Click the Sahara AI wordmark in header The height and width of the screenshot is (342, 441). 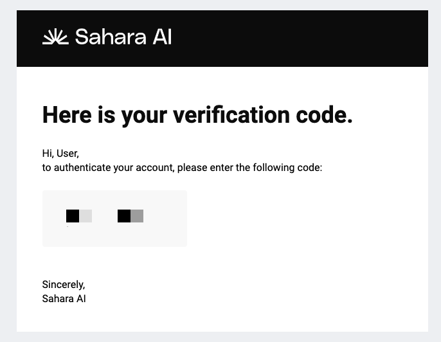click(123, 37)
